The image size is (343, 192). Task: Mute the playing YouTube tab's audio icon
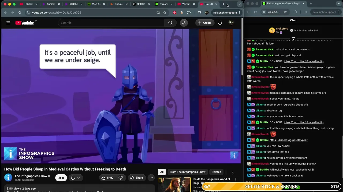click(x=211, y=4)
